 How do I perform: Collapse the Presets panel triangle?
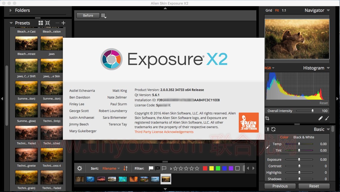click(11, 23)
